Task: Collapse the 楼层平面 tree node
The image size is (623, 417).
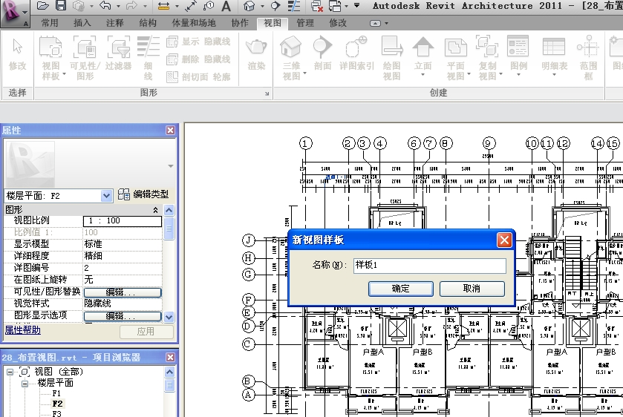Action: [25, 383]
